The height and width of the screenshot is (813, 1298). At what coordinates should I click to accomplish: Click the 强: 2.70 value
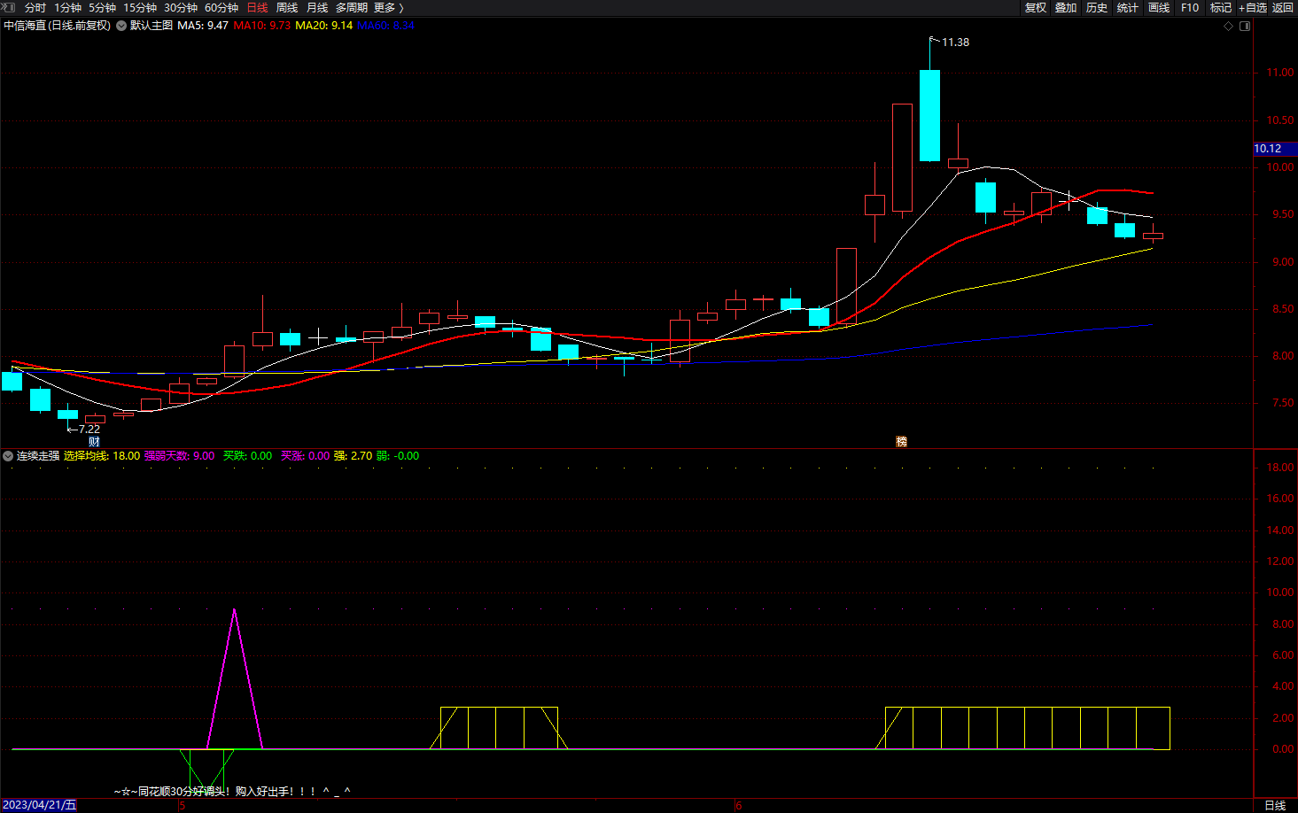click(354, 456)
